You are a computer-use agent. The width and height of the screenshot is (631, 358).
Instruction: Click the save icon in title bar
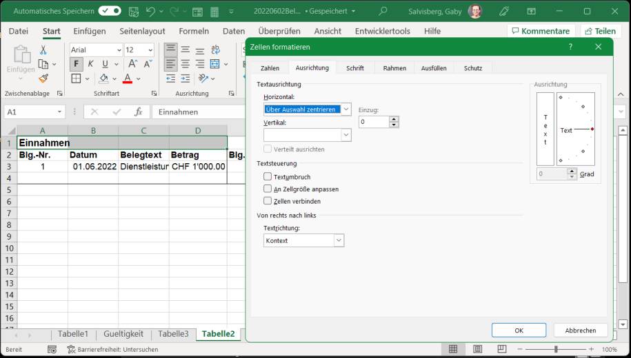pyautogui.click(x=134, y=12)
